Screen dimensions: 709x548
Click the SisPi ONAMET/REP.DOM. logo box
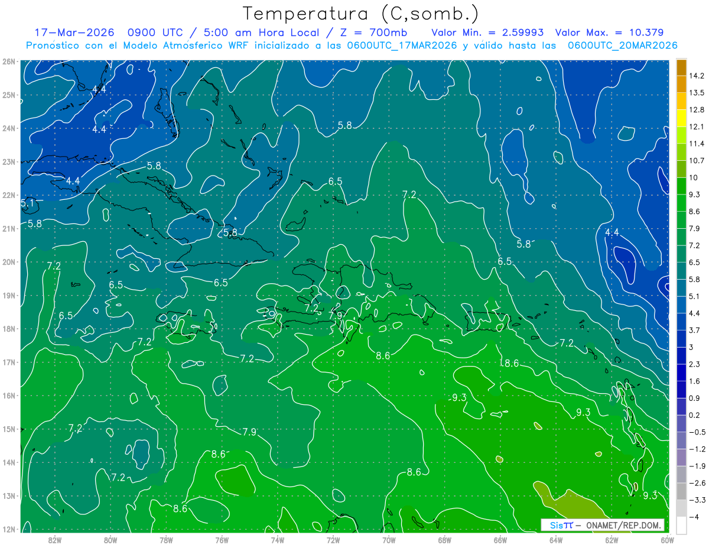602,525
